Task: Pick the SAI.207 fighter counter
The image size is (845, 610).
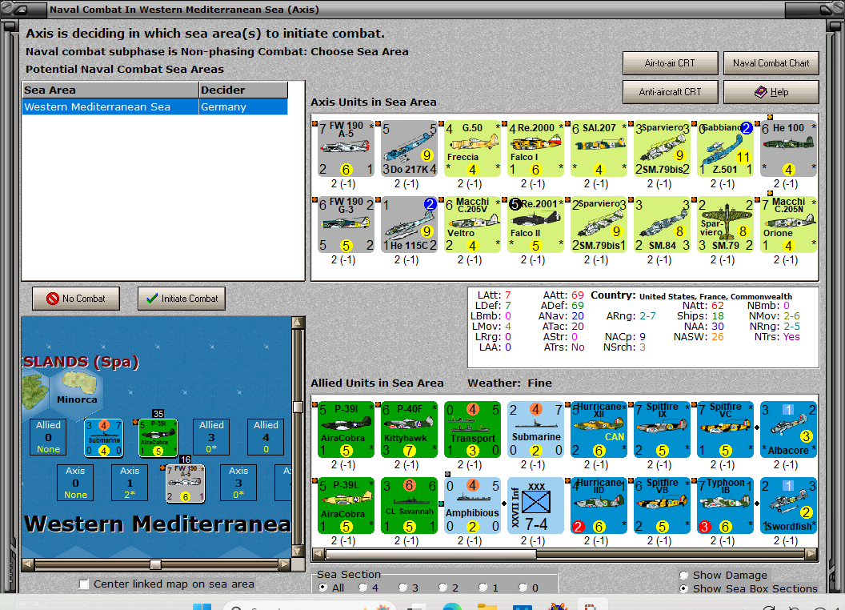Action: (599, 149)
